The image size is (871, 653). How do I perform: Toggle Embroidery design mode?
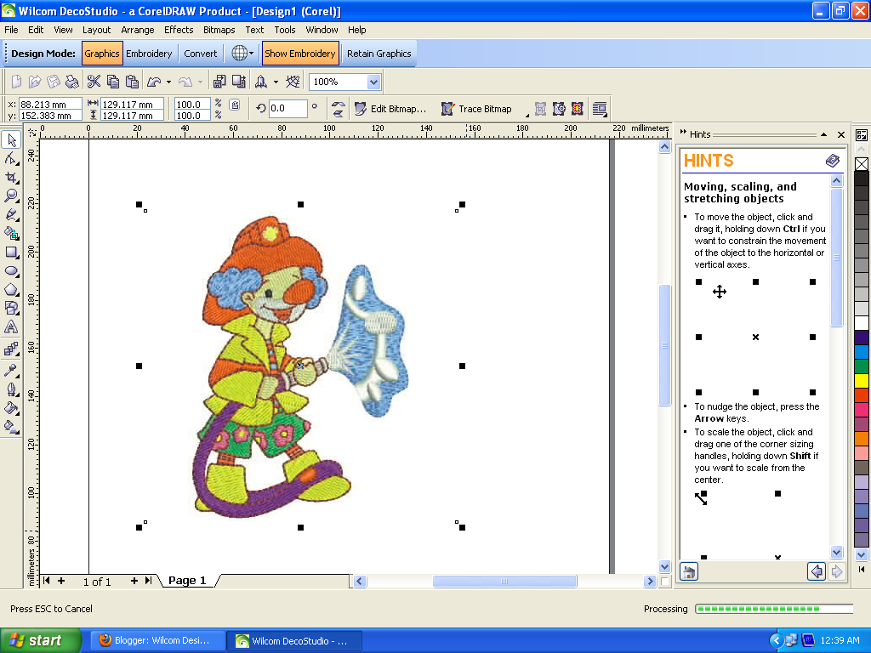pyautogui.click(x=149, y=54)
